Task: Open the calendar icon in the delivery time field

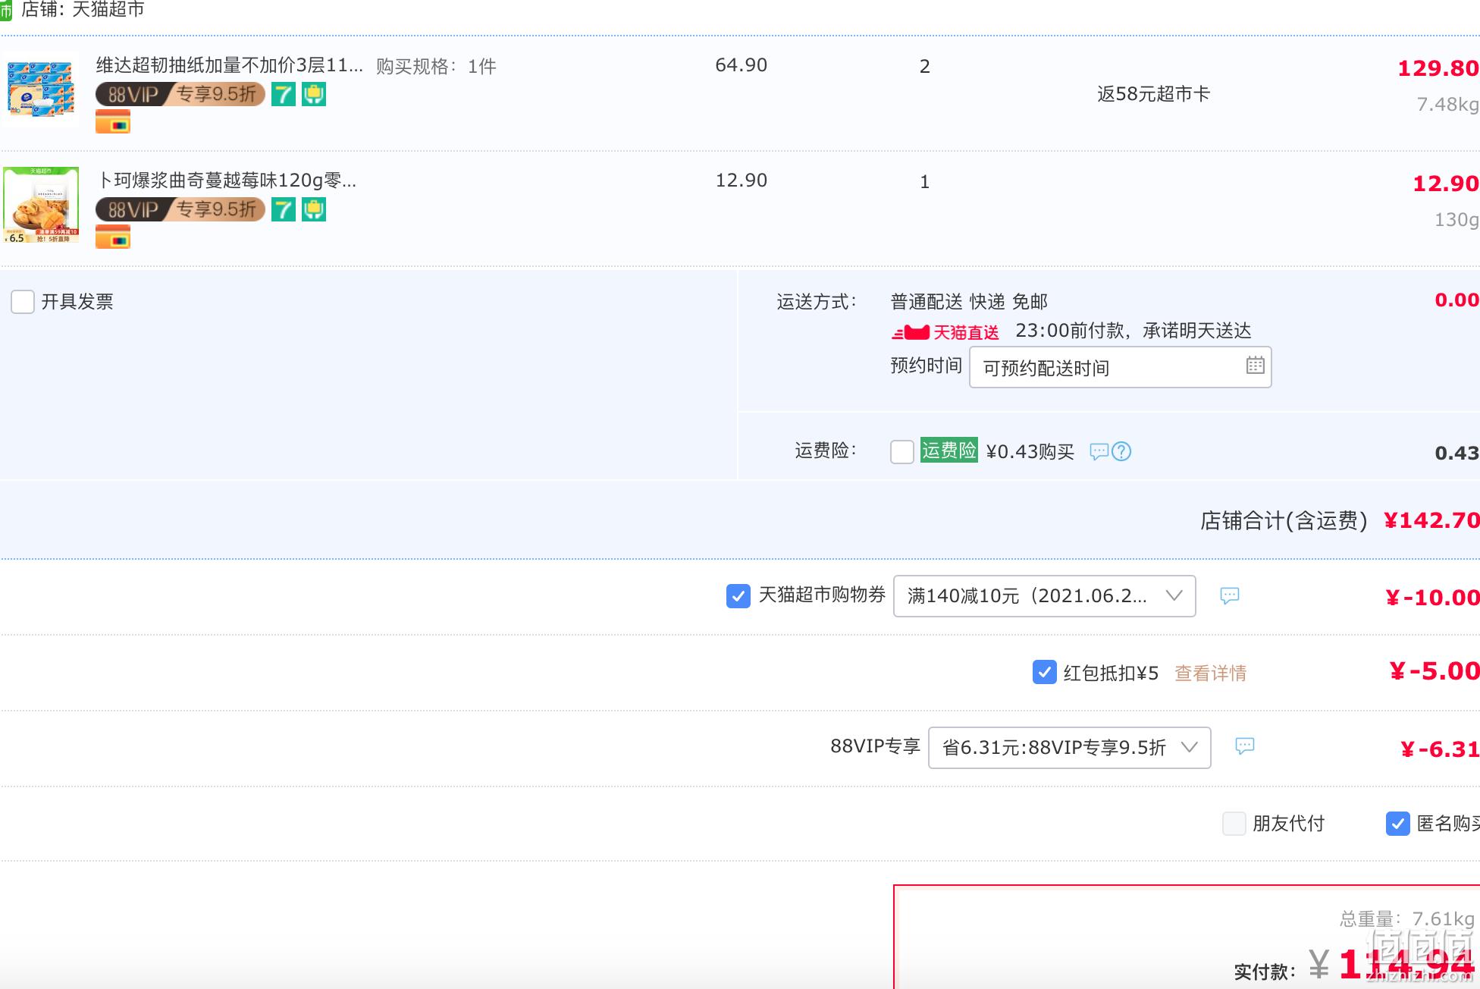Action: pos(1255,366)
